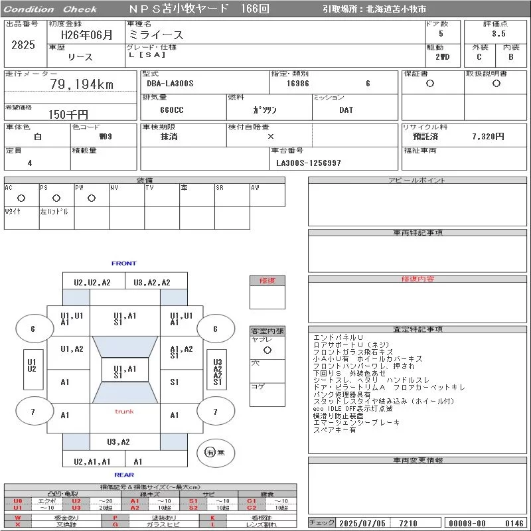Click the 修復 header box
531x531 pixels.
click(x=267, y=281)
